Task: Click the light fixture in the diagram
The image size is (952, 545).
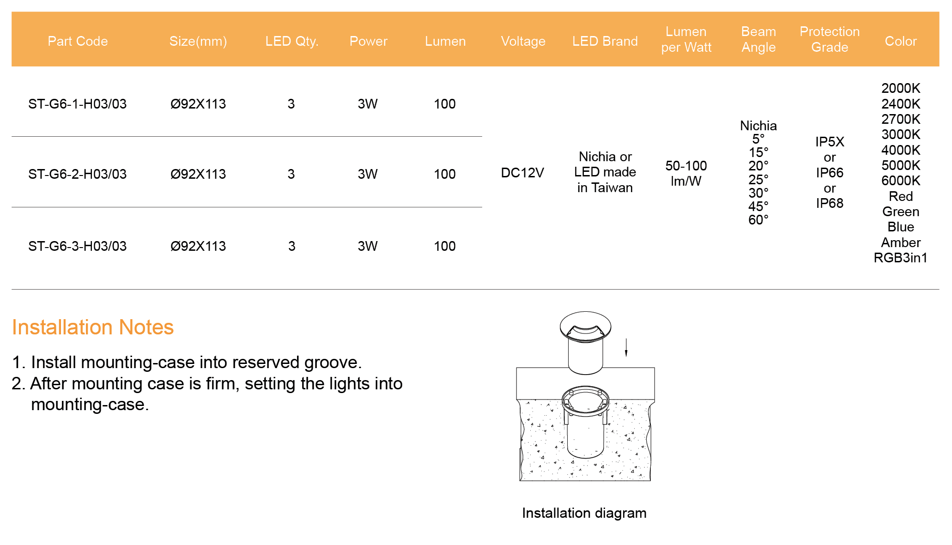Action: 585,342
